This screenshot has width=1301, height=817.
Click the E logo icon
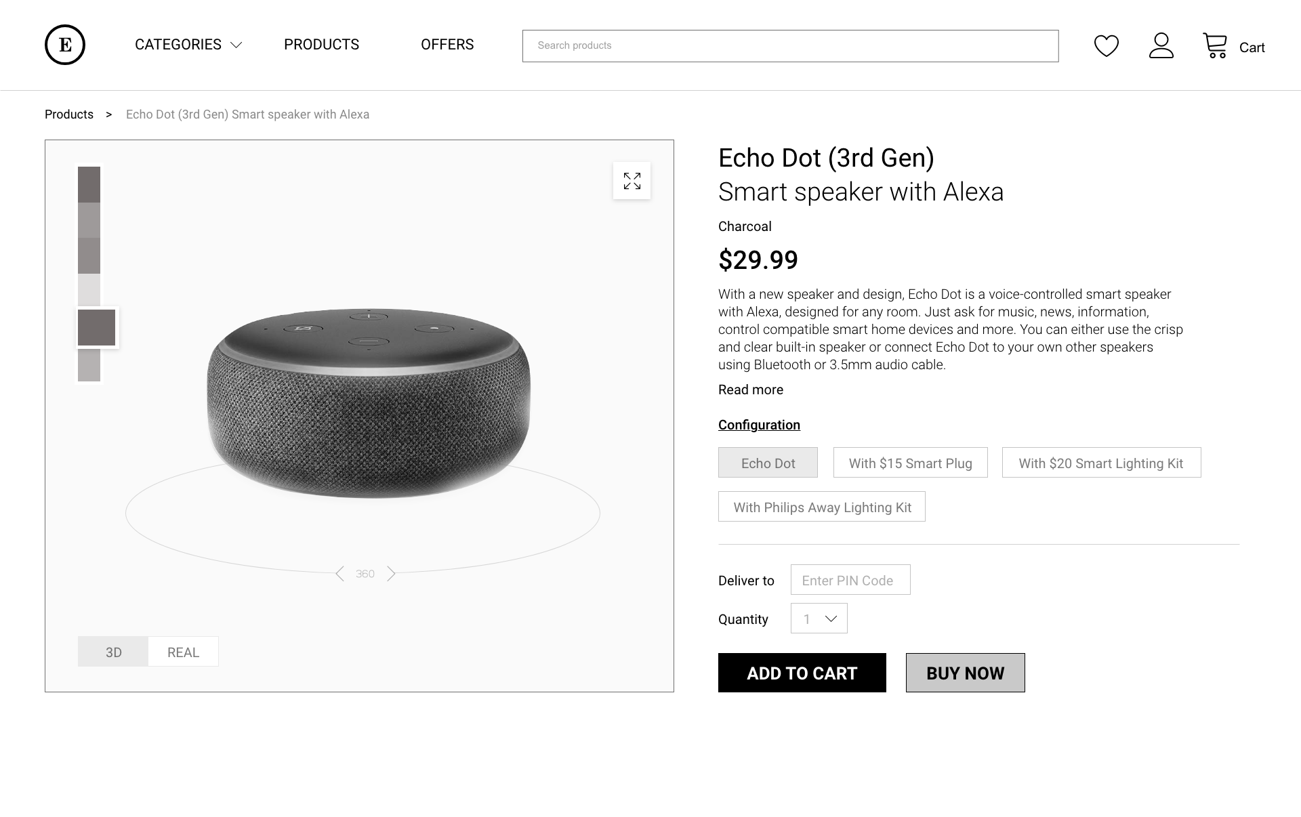coord(65,45)
